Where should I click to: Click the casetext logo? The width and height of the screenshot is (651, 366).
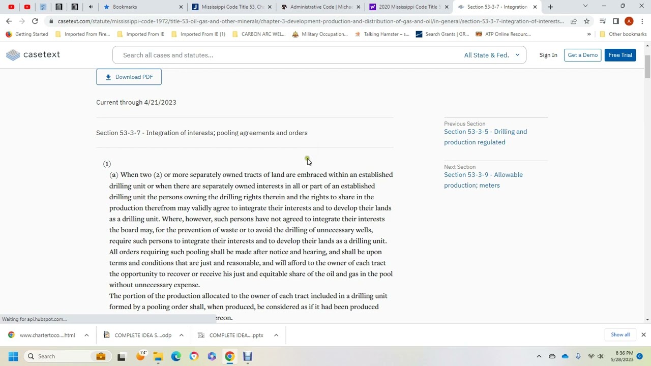[x=34, y=55]
